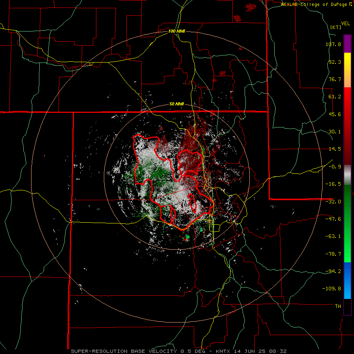
Task: Click the 76.7 velocity scale value
Action: 335,79
